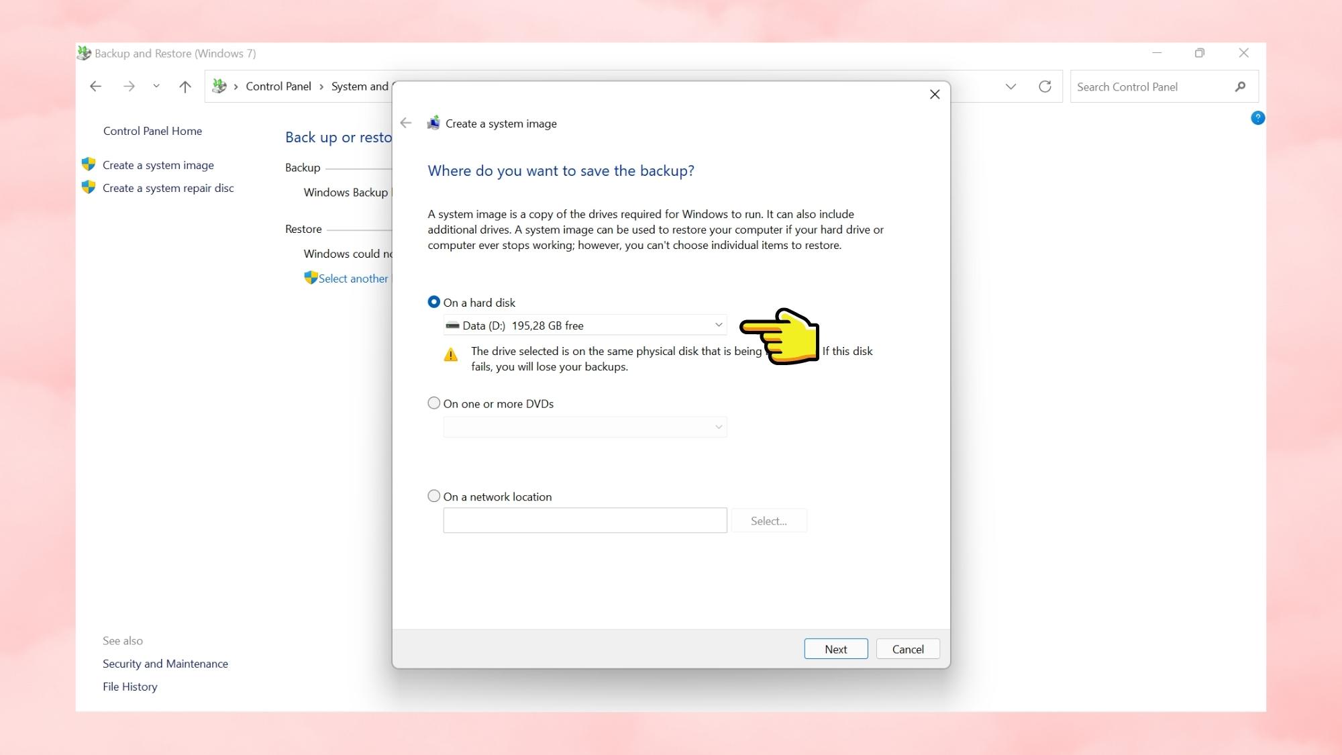Expand the arrow after the Control Panel breadcrumb
This screenshot has height=755, width=1342.
321,87
